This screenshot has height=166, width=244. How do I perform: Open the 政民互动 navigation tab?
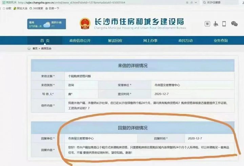click(185, 41)
